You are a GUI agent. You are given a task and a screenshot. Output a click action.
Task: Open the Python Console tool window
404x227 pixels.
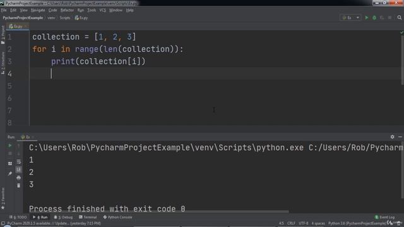[118, 217]
